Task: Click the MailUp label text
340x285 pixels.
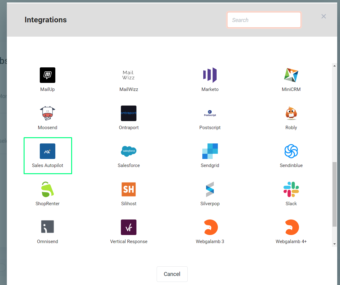Action: (48, 89)
